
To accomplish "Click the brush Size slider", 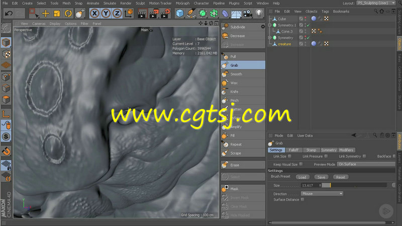I will [x=354, y=185].
